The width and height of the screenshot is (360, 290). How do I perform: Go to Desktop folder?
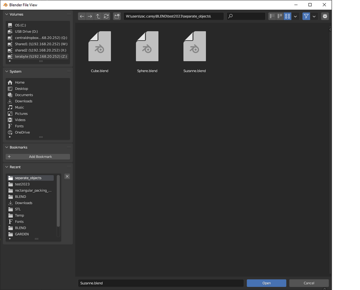point(38,88)
